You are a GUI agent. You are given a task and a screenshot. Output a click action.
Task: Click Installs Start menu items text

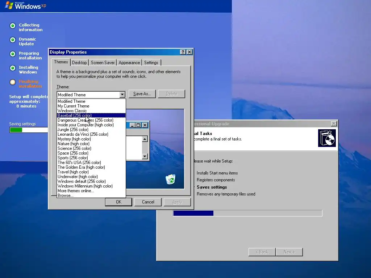pos(217,173)
